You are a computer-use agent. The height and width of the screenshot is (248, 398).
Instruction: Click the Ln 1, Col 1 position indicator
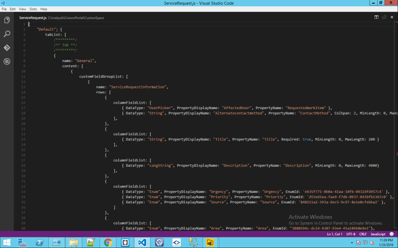tap(335, 234)
